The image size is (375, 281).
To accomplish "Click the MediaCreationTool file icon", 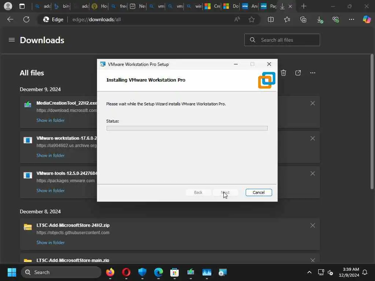I will 28,104.
